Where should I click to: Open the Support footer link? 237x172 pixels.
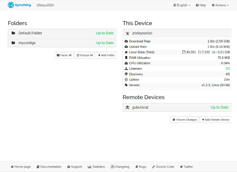[75, 167]
